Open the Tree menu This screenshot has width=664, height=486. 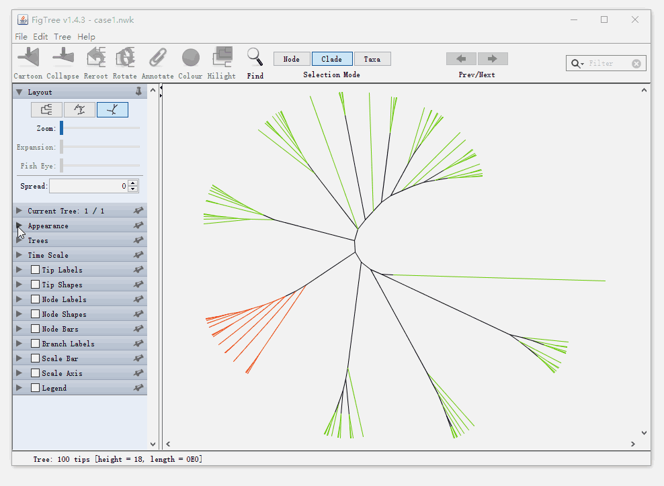[x=63, y=37]
